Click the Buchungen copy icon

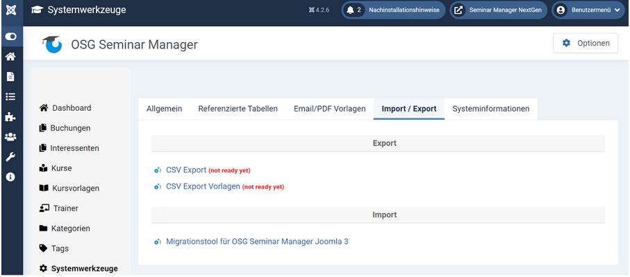pos(42,128)
